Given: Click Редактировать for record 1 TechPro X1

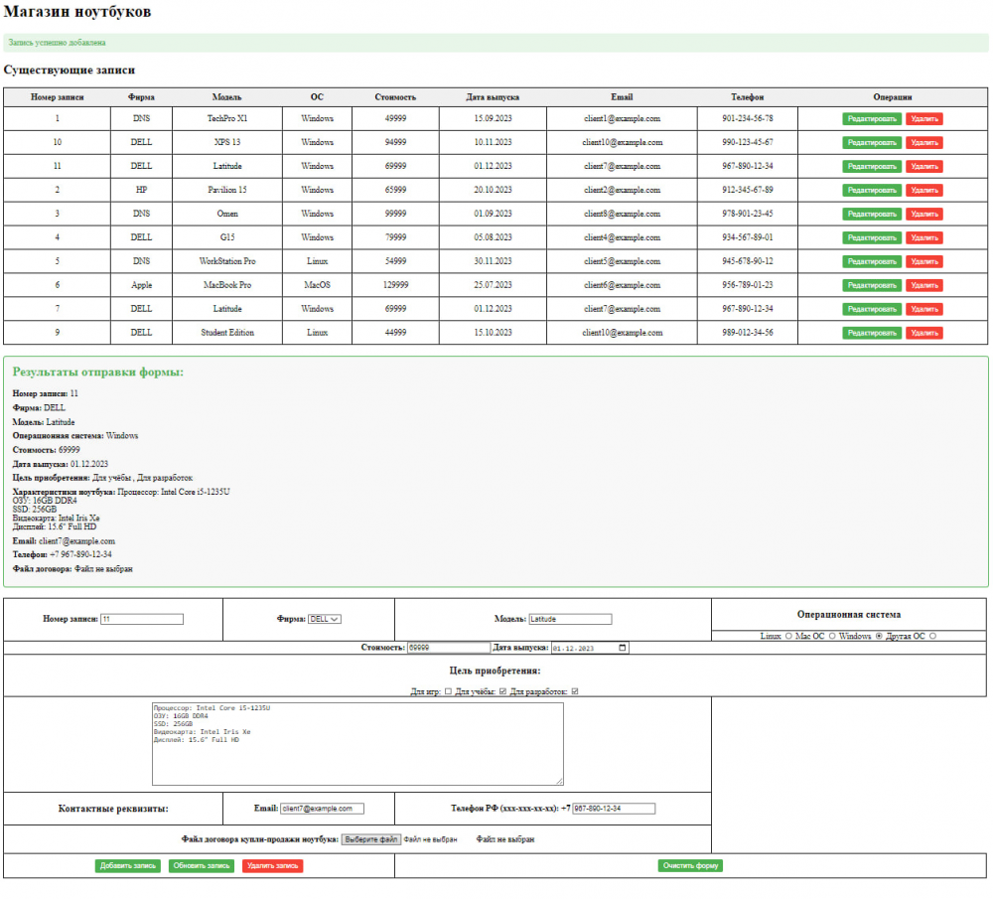Looking at the screenshot, I should click(872, 118).
